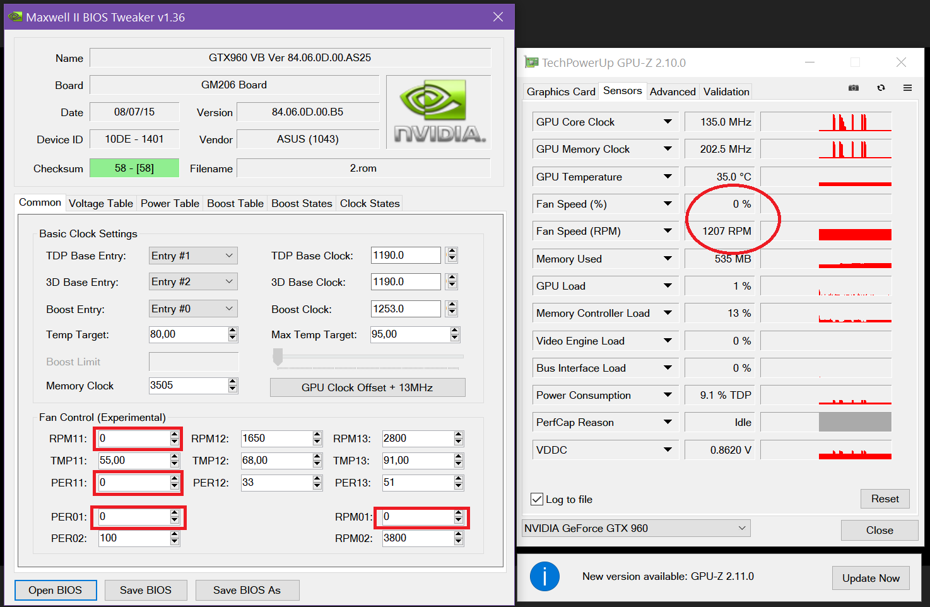
Task: Click the Fan Speed 1207 RPM reading
Action: [x=719, y=231]
